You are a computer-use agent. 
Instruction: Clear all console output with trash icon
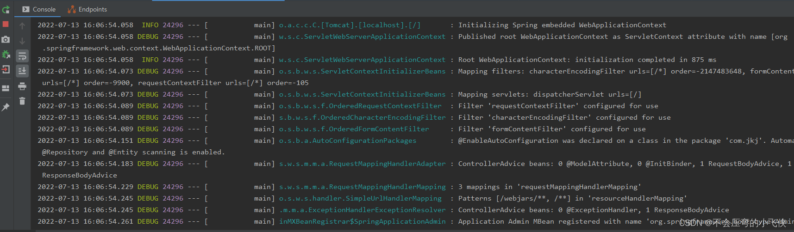point(22,101)
